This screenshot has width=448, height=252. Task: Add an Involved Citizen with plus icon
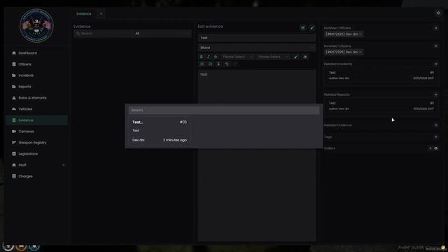(x=435, y=46)
